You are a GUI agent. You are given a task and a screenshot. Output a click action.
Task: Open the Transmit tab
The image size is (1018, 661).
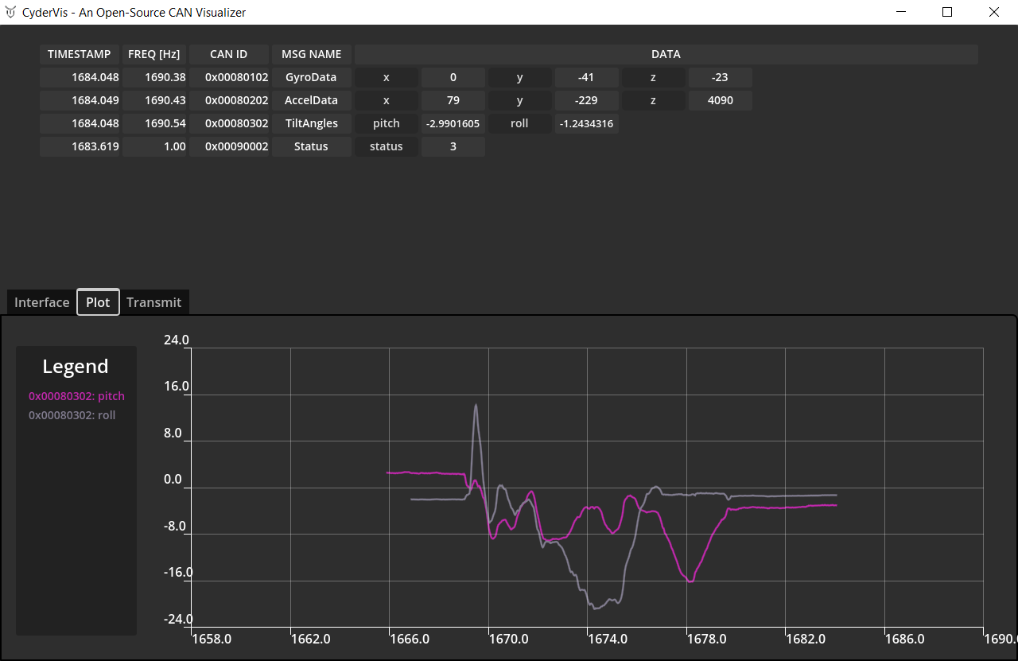(x=153, y=302)
